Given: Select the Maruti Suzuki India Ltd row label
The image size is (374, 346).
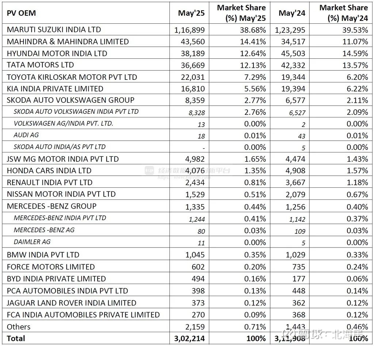Looking at the screenshot, I should (x=54, y=30).
